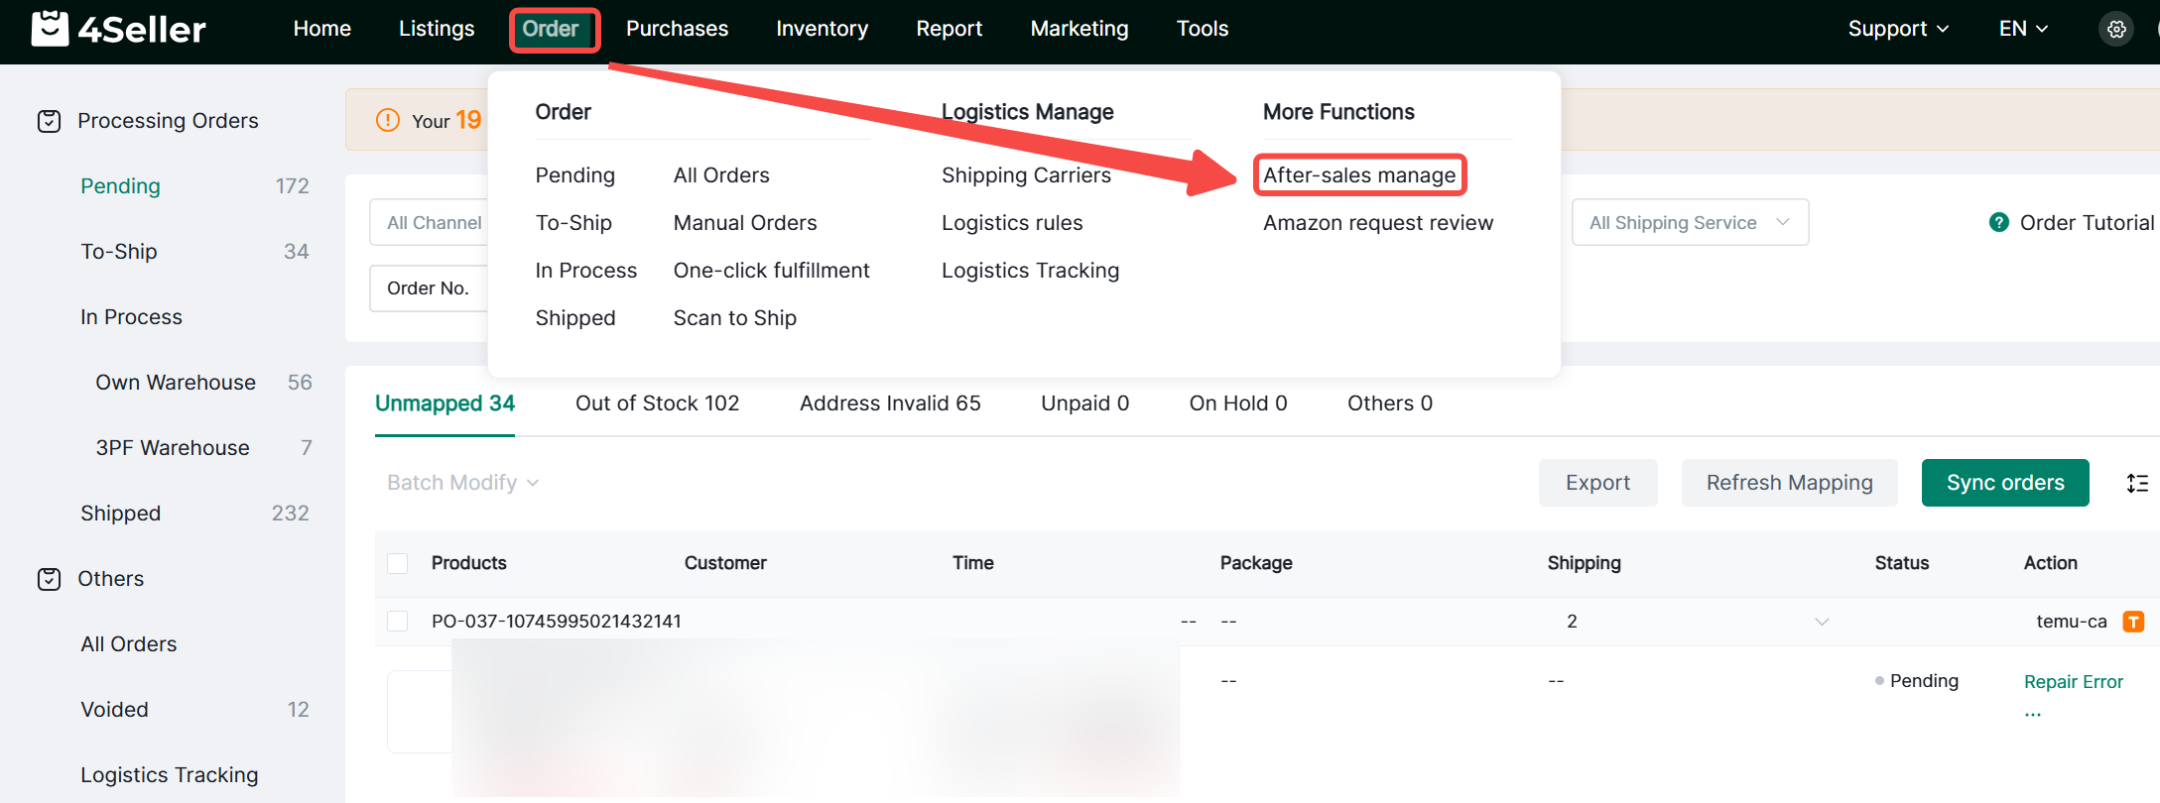2160x803 pixels.
Task: Open the settings gear icon
Action: pos(2116,30)
